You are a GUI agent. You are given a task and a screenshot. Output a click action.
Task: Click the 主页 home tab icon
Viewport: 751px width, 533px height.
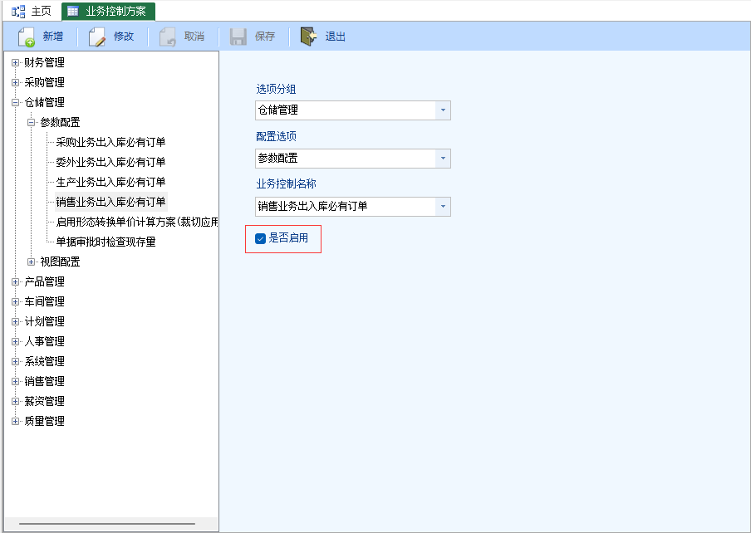[x=18, y=12]
